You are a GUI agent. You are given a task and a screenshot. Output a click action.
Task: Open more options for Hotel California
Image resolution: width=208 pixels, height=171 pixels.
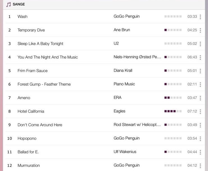point(200,111)
